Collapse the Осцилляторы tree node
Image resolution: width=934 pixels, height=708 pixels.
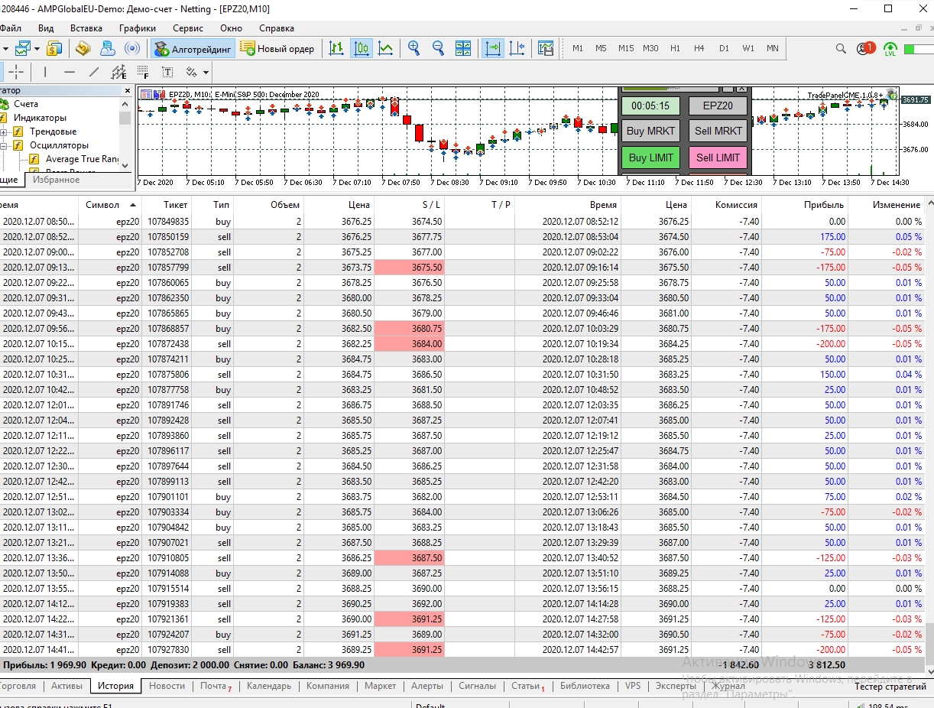coord(4,145)
